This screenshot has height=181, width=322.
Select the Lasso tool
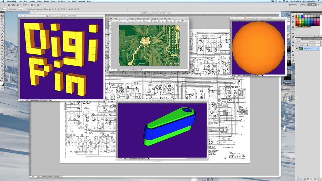[x=2, y=22]
